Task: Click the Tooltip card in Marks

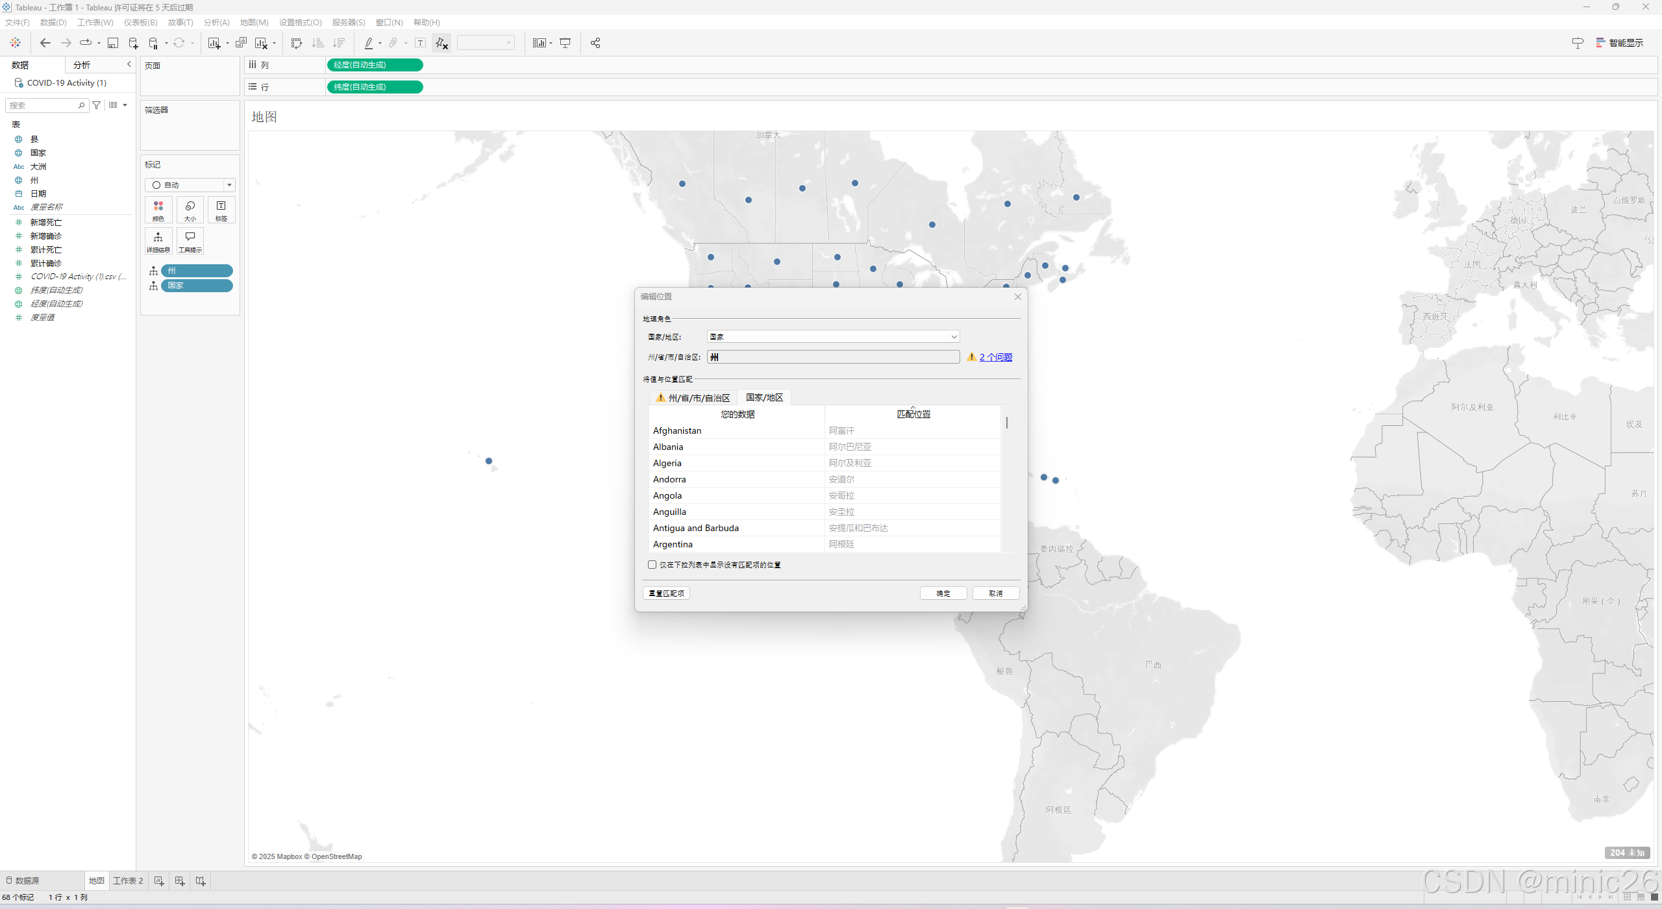Action: [x=190, y=241]
